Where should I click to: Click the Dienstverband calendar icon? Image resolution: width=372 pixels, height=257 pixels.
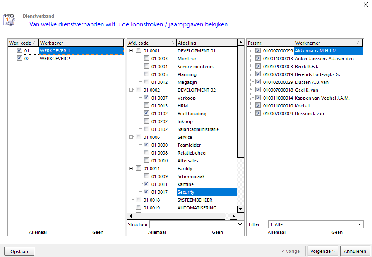9,19
